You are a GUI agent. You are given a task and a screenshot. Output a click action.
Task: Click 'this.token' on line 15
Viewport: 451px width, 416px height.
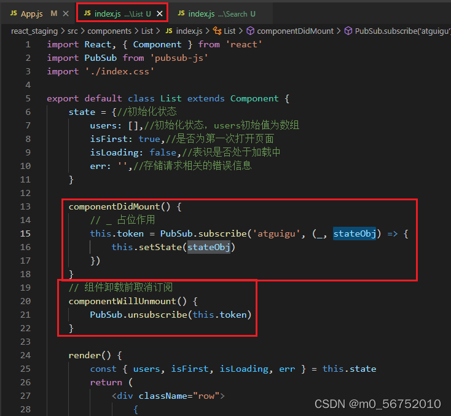tap(117, 234)
